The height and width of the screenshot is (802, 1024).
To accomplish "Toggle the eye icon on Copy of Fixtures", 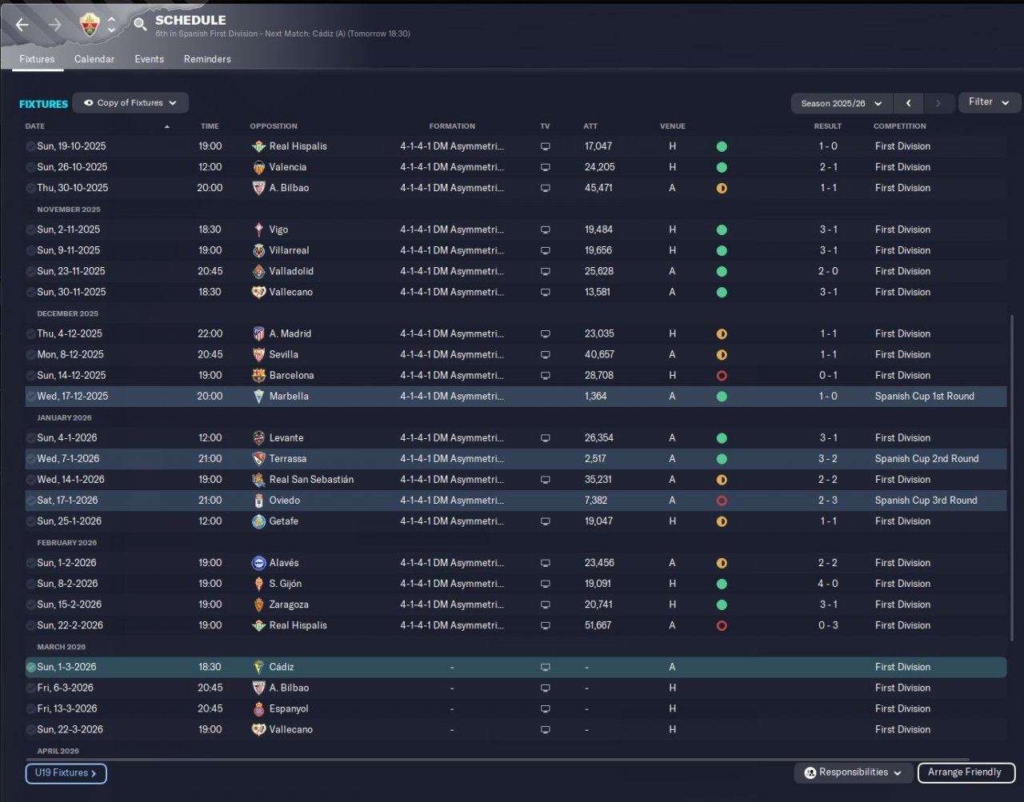I will click(x=89, y=103).
